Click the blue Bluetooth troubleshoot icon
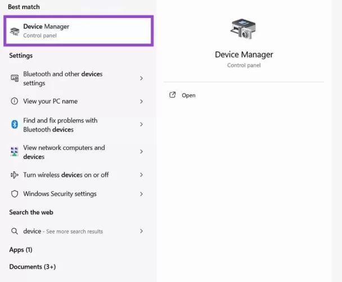 pos(15,125)
